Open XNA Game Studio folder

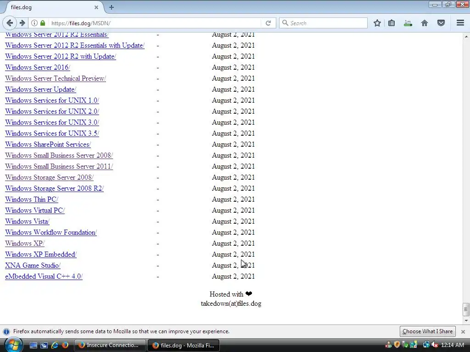pos(33,265)
